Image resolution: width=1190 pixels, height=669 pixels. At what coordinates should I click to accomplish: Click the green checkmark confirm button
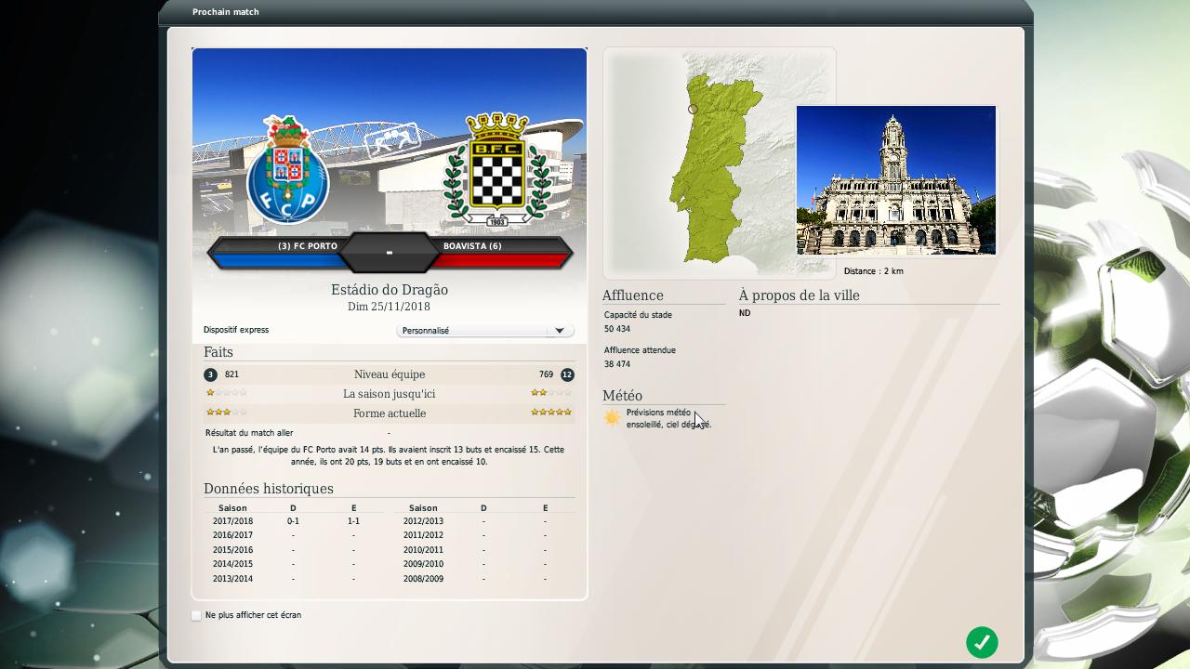(982, 642)
